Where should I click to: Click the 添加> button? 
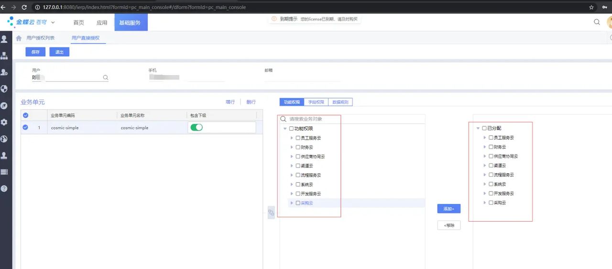(x=448, y=209)
